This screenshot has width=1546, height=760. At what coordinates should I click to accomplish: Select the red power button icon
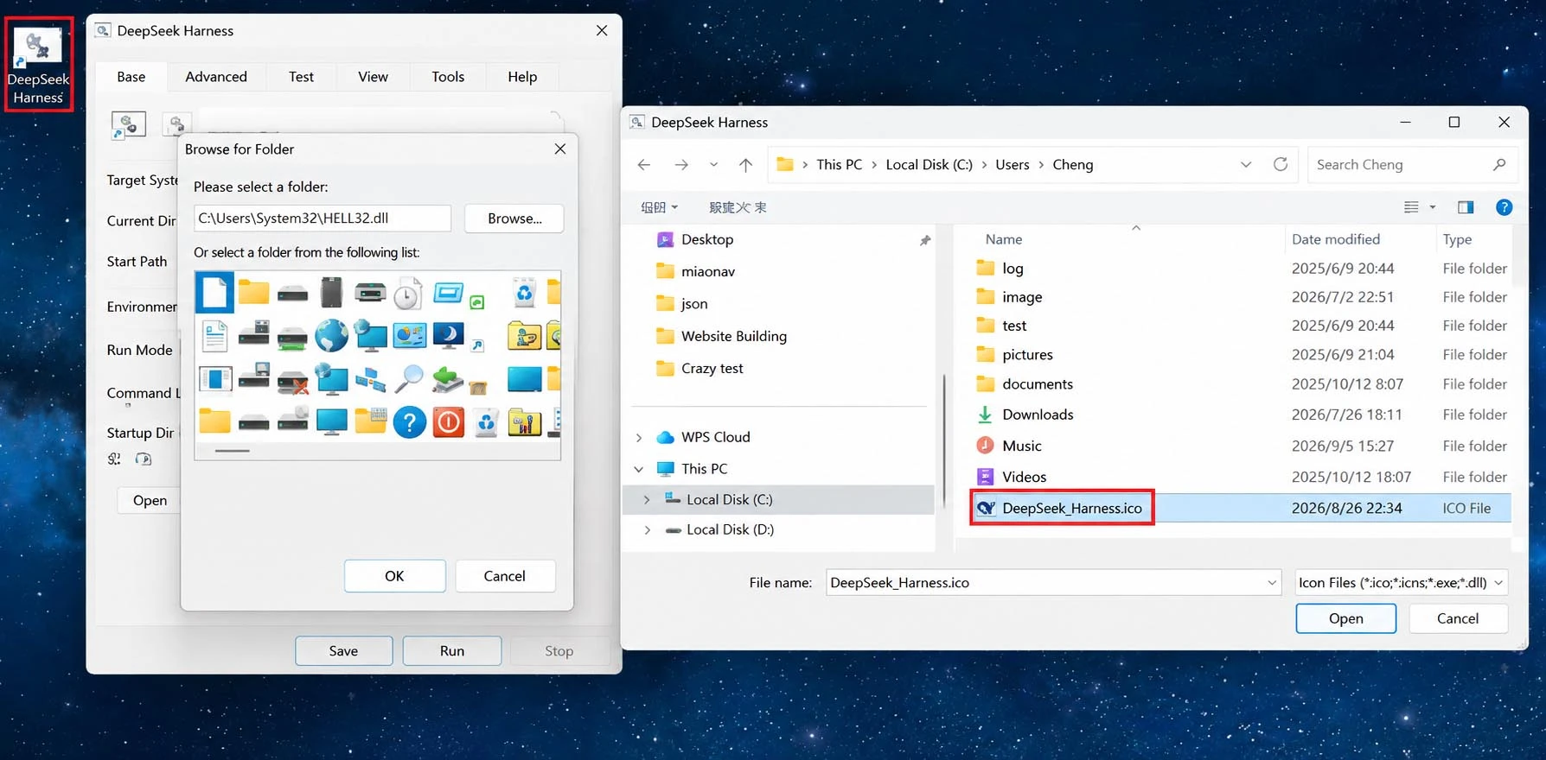click(448, 422)
